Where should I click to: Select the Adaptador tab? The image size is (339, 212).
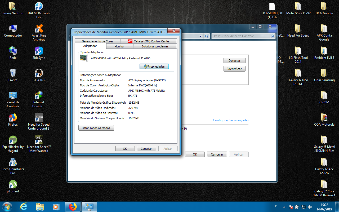(x=90, y=46)
